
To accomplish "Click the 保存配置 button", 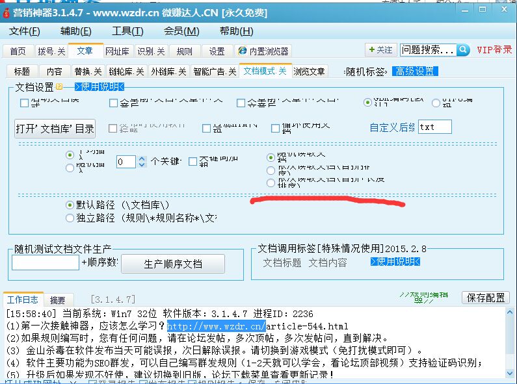I will pos(485,297).
